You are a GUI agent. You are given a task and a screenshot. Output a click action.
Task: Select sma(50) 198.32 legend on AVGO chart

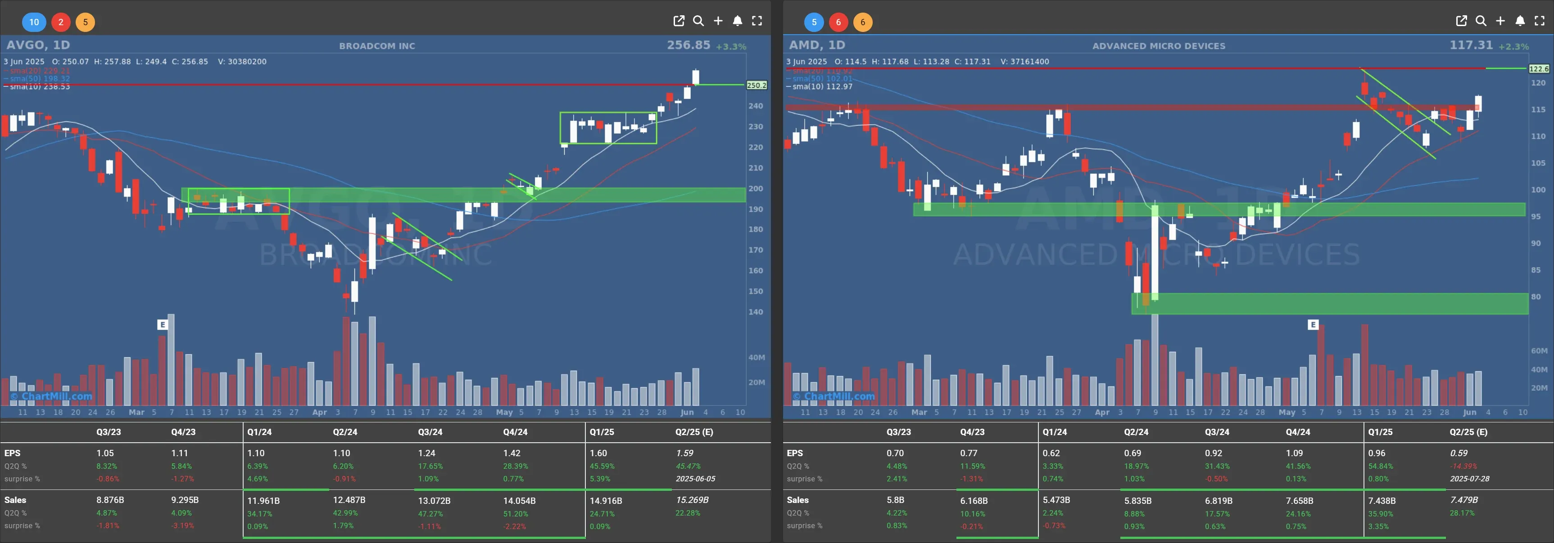click(x=37, y=78)
